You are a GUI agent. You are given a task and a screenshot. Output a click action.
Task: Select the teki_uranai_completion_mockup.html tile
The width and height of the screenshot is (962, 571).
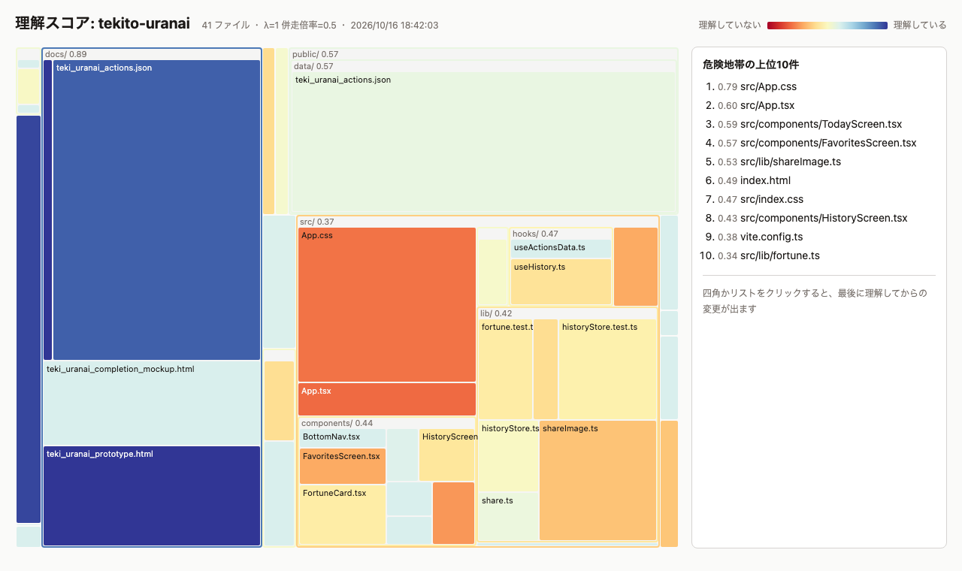coord(152,403)
